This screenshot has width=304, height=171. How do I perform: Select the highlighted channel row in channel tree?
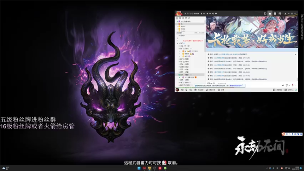tap(190, 74)
